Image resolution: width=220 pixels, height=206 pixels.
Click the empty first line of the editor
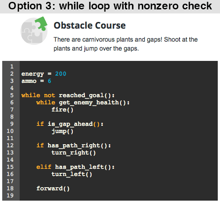click(119, 67)
